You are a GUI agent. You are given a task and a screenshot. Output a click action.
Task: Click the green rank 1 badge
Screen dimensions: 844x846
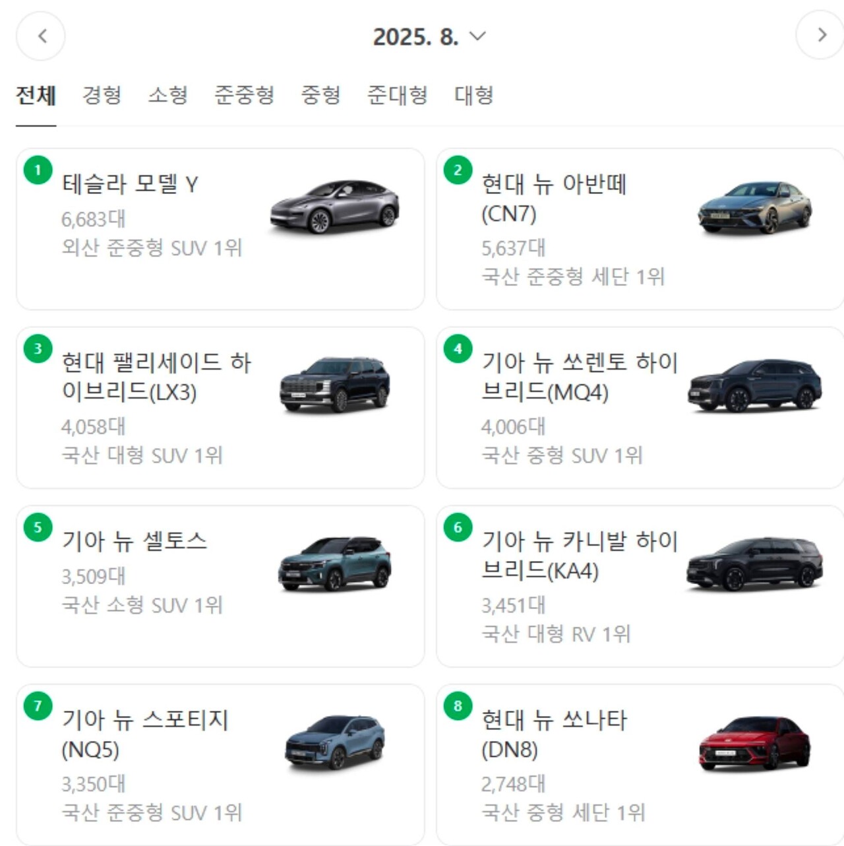(38, 168)
